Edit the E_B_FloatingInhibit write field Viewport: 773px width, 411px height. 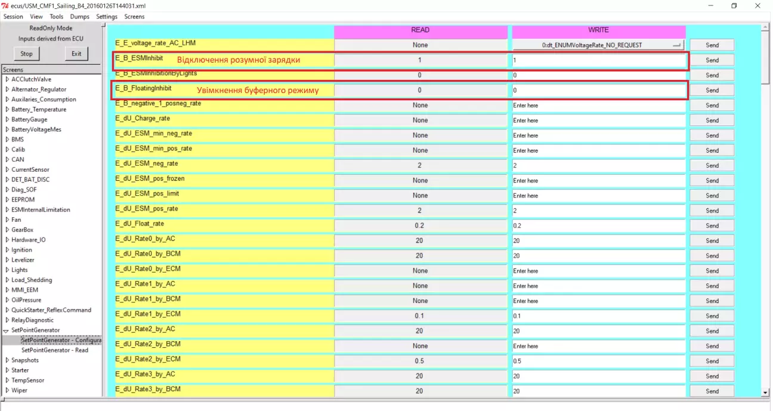[599, 90]
